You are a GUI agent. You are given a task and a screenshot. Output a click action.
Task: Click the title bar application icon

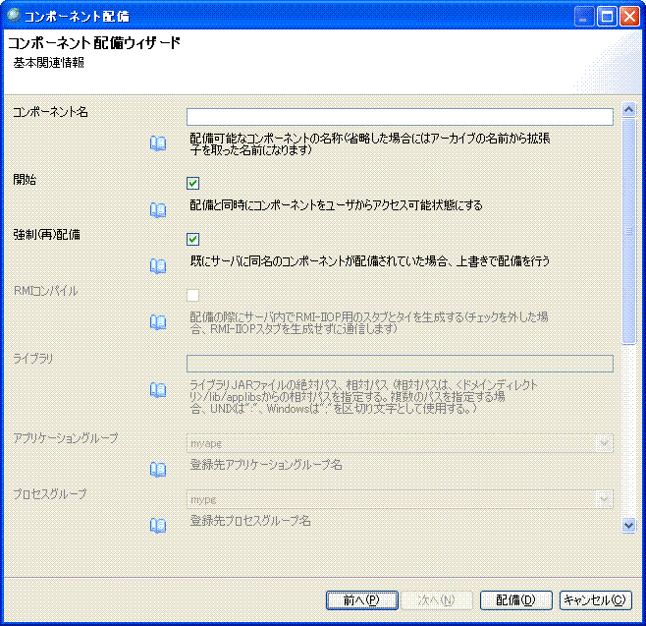[x=14, y=17]
